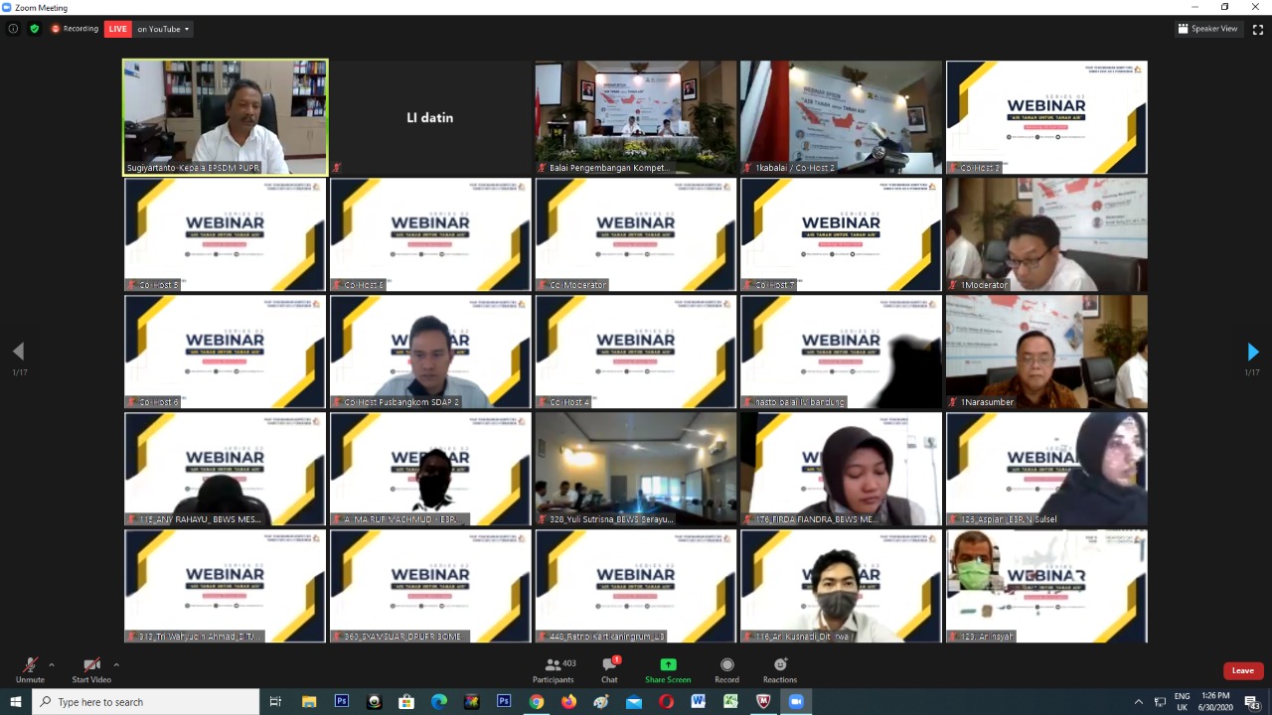Expand video options arrow beside Start Video
This screenshot has width=1272, height=715.
coord(116,664)
